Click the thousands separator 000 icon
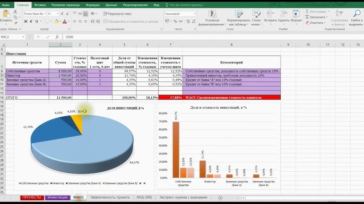The width and height of the screenshot is (364, 204). (180, 21)
